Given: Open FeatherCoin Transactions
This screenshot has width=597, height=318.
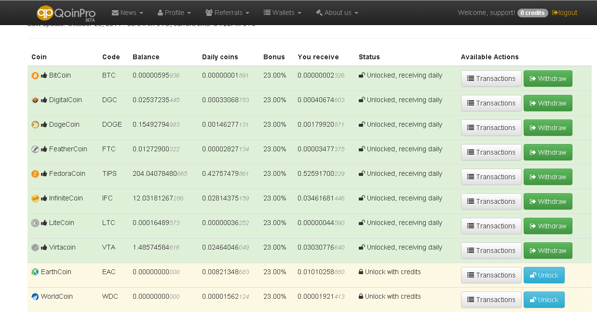Looking at the screenshot, I should (x=491, y=152).
